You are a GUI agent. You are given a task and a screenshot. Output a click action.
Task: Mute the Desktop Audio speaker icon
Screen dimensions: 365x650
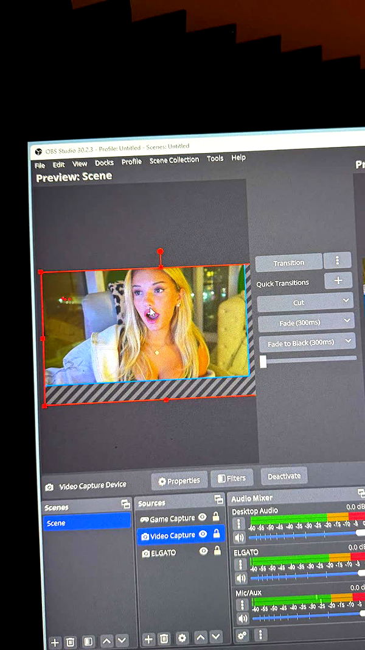click(239, 538)
